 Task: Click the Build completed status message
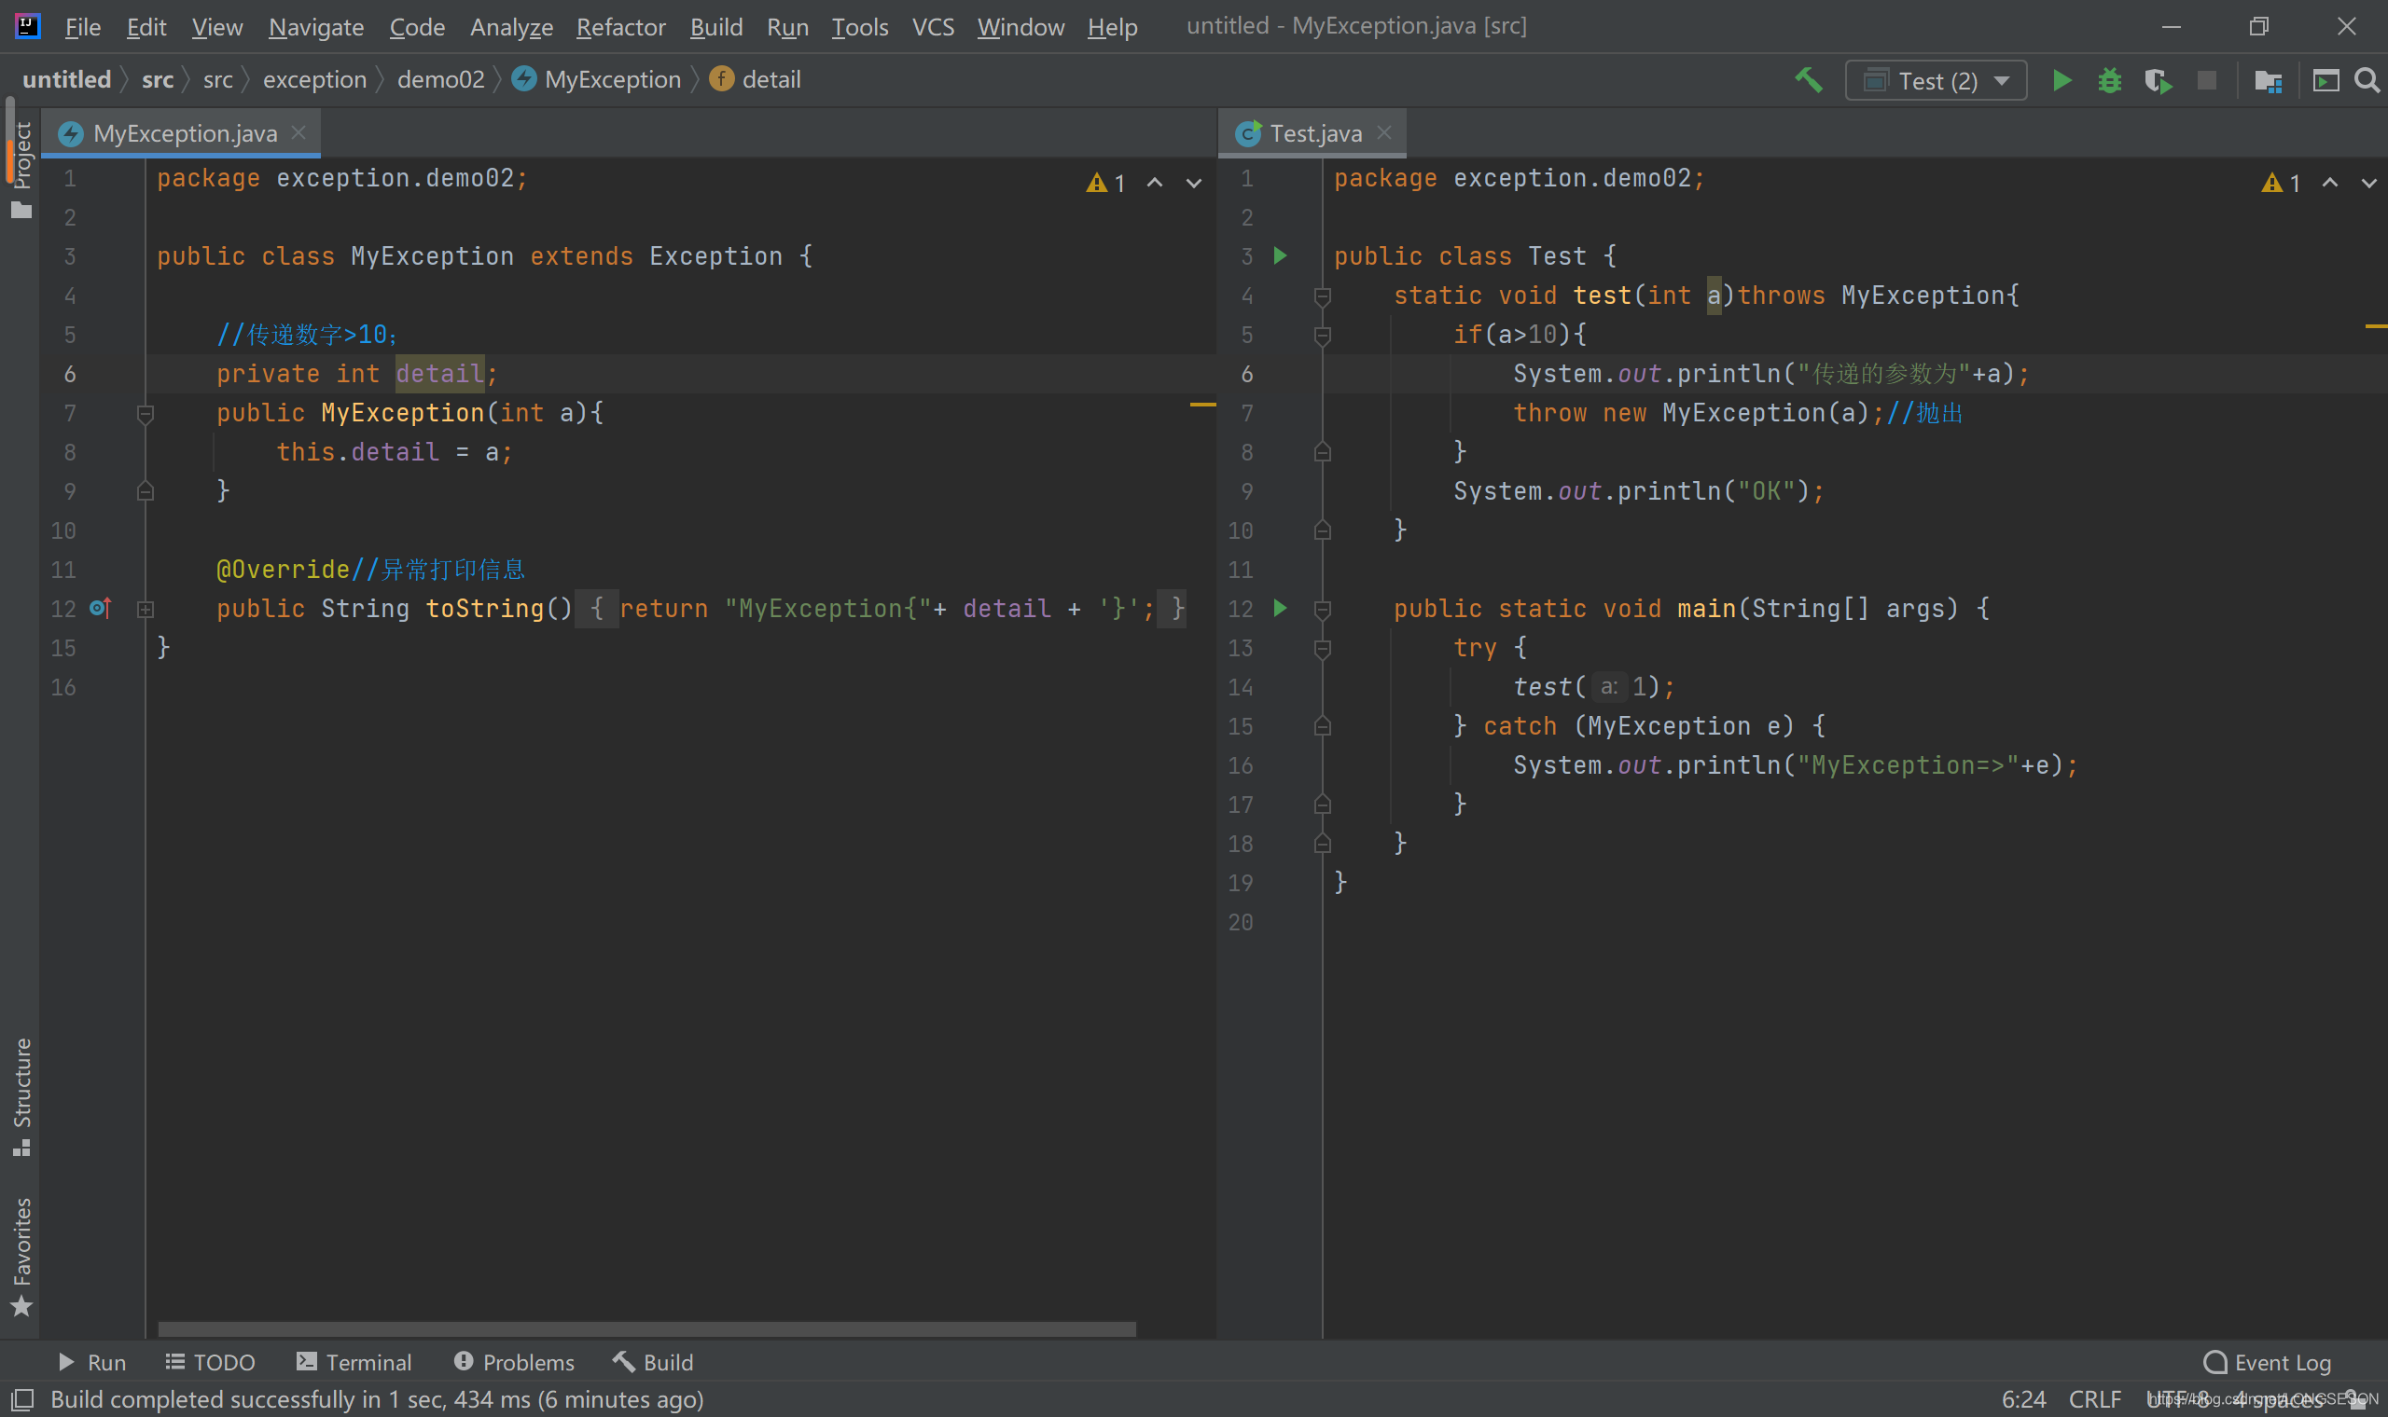point(376,1399)
